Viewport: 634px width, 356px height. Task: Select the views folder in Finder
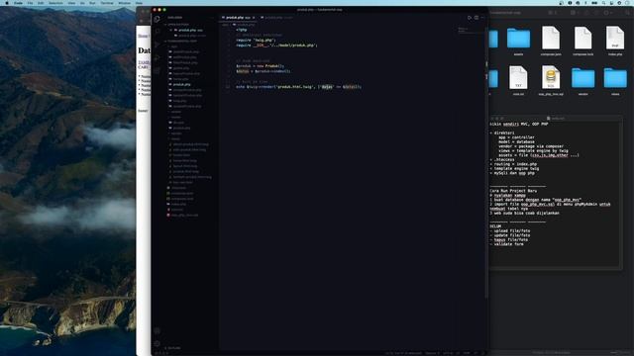615,81
